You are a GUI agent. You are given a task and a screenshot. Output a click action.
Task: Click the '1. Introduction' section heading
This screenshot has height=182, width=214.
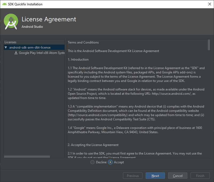(x=78, y=60)
